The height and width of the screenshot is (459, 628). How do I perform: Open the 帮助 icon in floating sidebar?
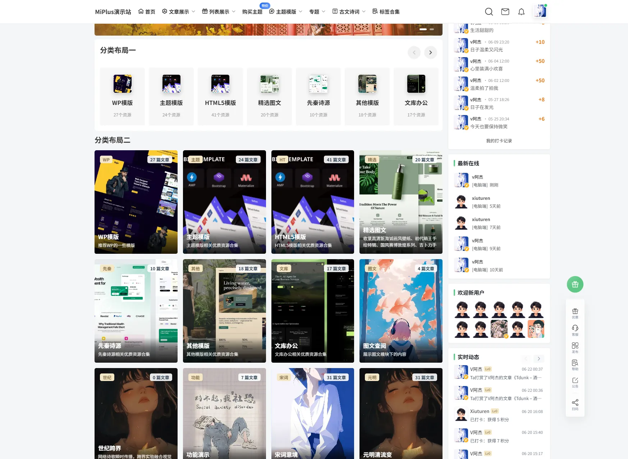(575, 364)
